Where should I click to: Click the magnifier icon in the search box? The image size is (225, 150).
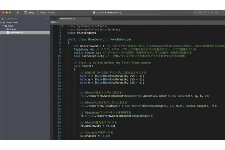(x=195, y=13)
